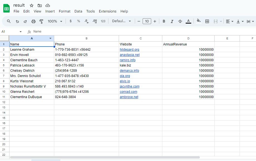Select phone cell 210.067.6132
The image size is (256, 161).
[x=86, y=81]
